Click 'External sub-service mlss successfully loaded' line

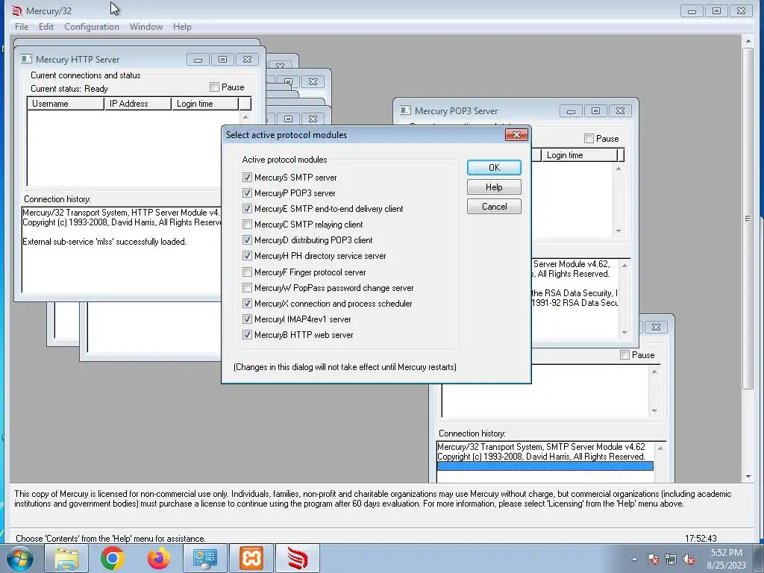point(104,242)
